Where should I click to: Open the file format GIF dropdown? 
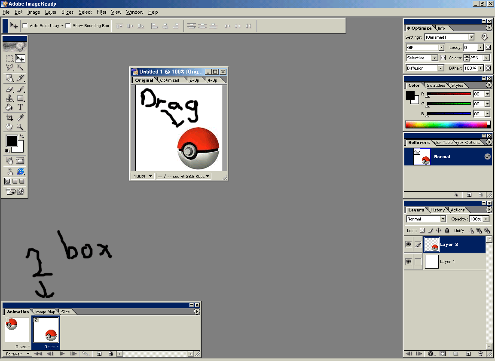pyautogui.click(x=441, y=47)
